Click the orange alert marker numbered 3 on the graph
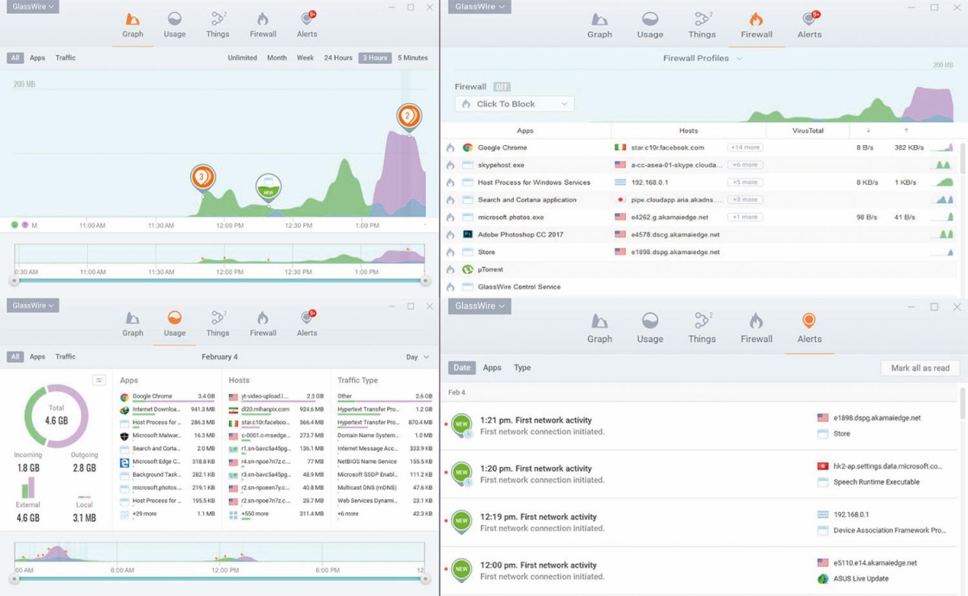 [x=203, y=177]
